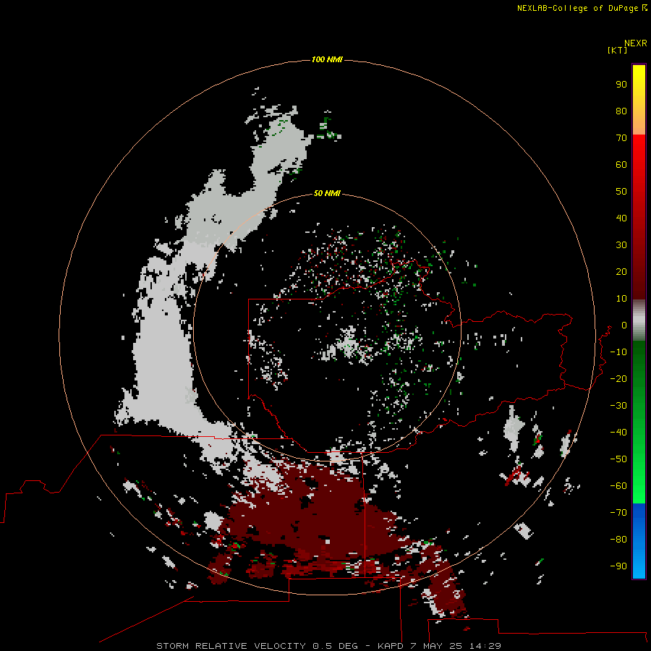This screenshot has width=651, height=651.
Task: Click the 7 MAY 25 date in footer
Action: [437, 646]
